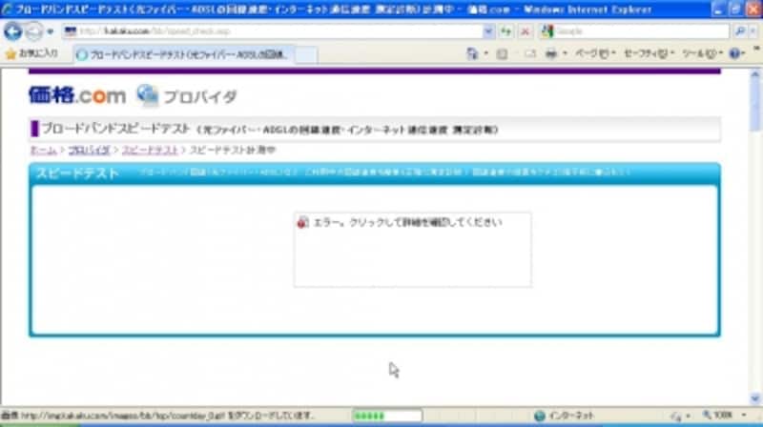The height and width of the screenshot is (427, 763).
Task: Open the Page (ページ) menu
Action: 595,53
